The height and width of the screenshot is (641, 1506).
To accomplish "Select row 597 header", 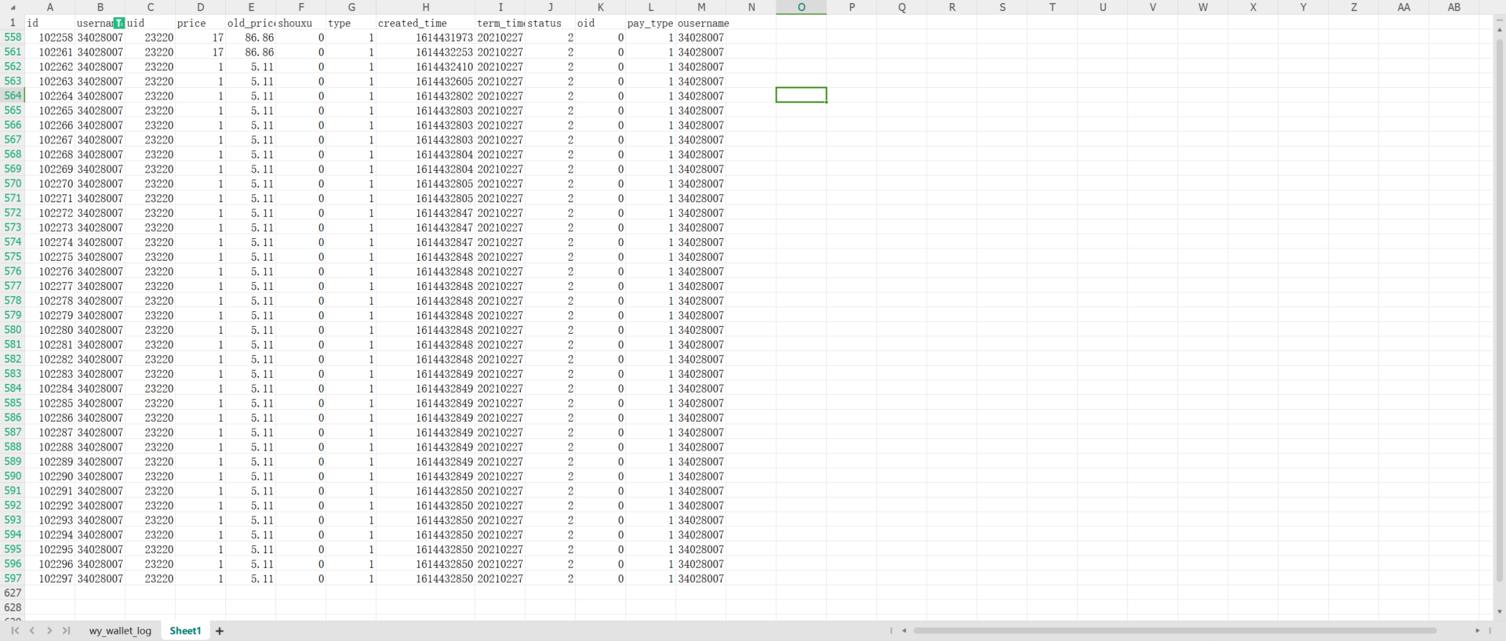I will click(x=13, y=578).
